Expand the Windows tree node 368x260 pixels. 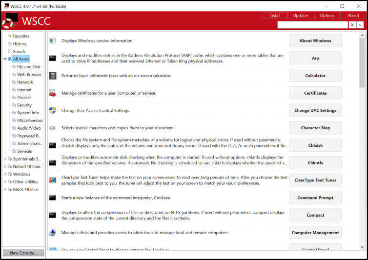[5, 174]
